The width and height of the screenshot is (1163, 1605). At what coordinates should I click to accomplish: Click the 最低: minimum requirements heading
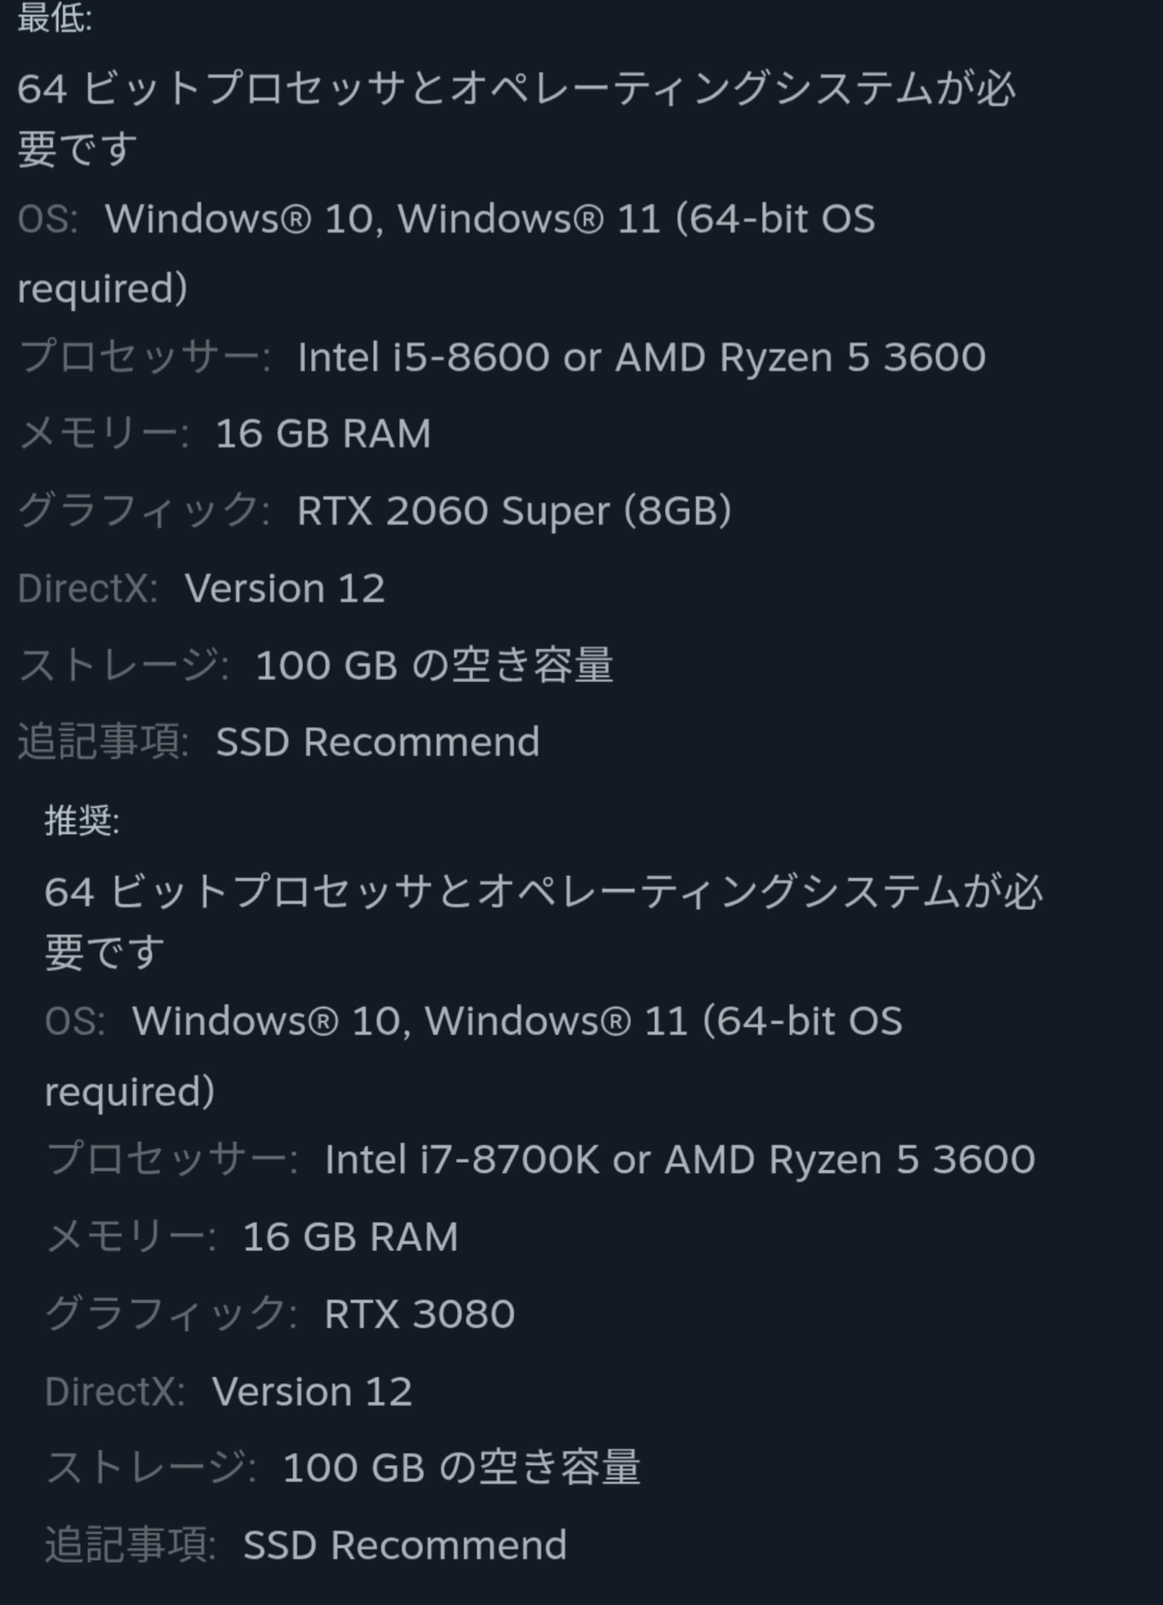click(54, 18)
